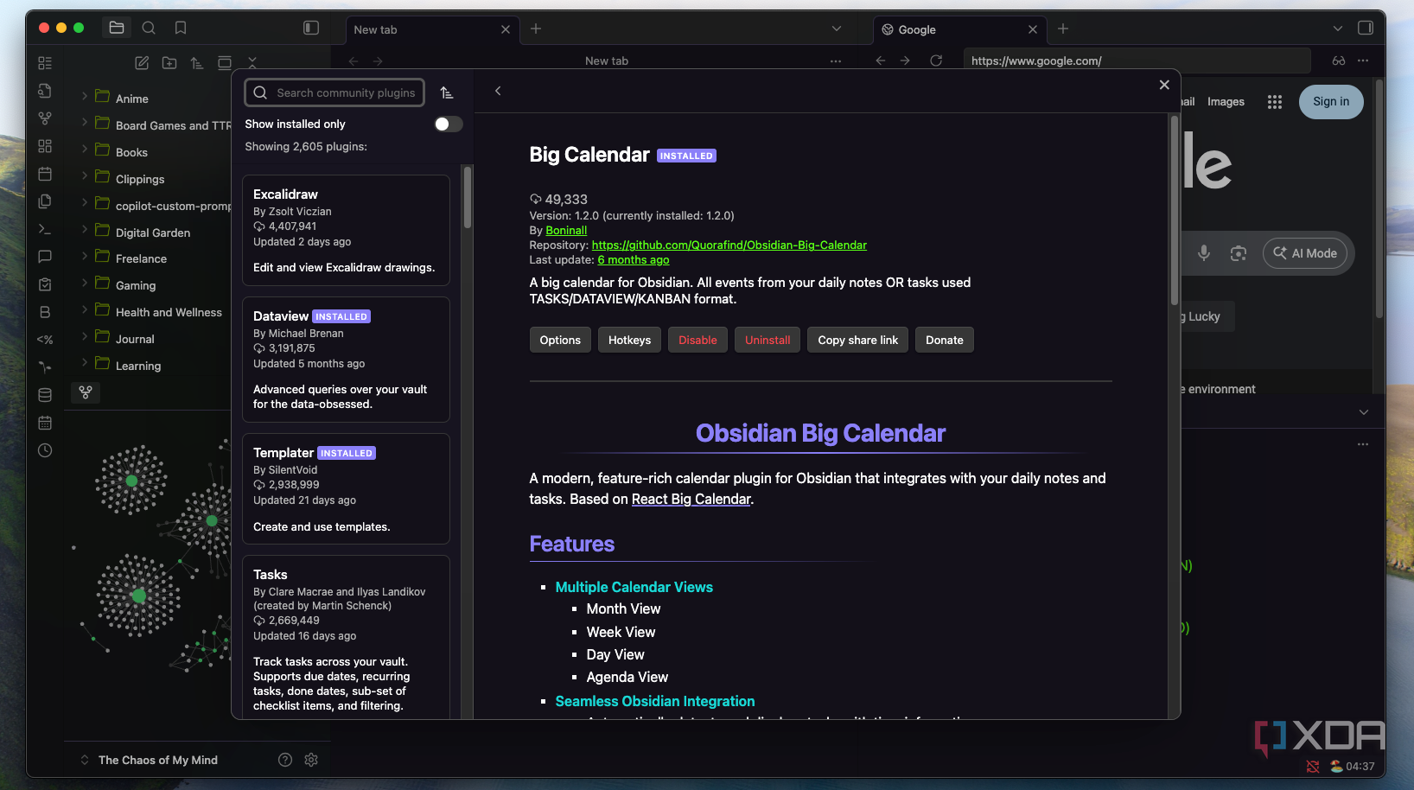
Task: Open the search magnifier icon in the top bar
Action: (x=149, y=28)
